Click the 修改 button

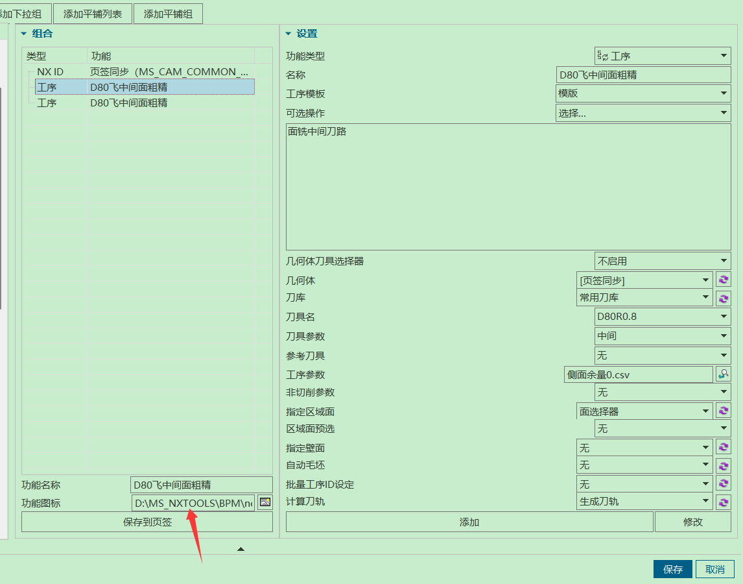point(693,522)
